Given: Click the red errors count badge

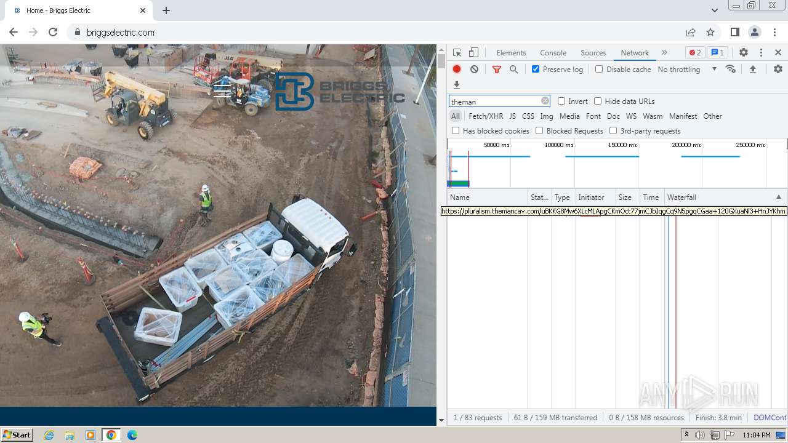Looking at the screenshot, I should tap(695, 53).
